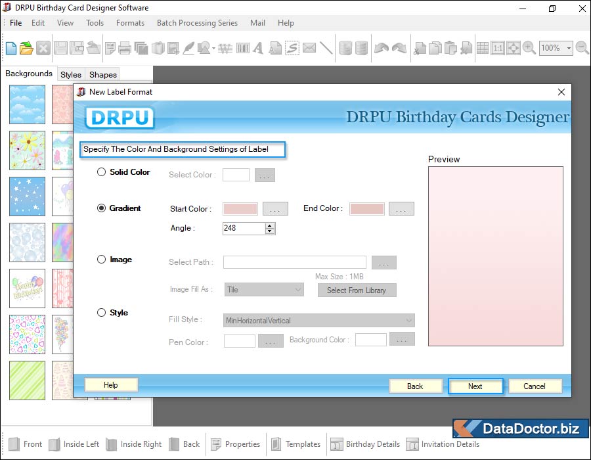591x460 pixels.
Task: Click Select From Library button
Action: (x=357, y=290)
